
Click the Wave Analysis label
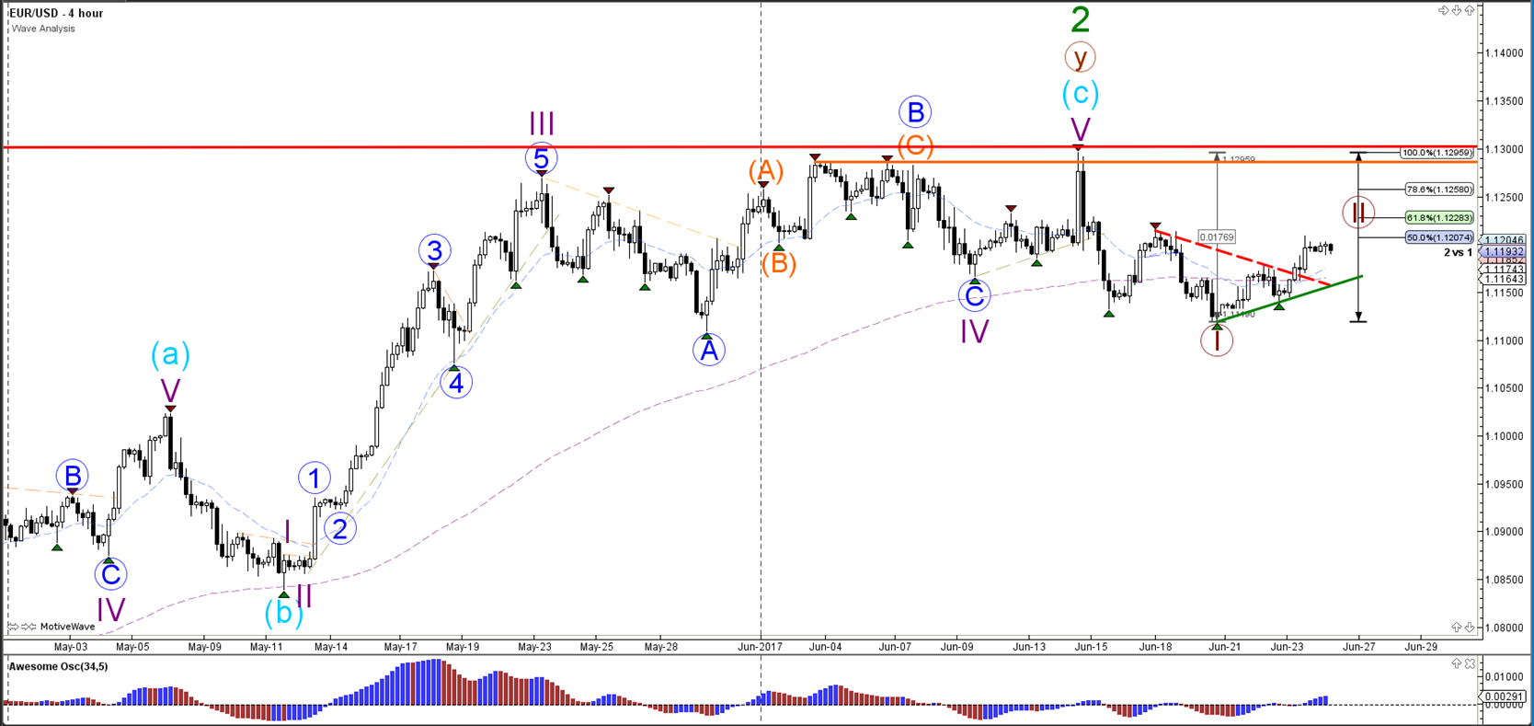(x=43, y=29)
